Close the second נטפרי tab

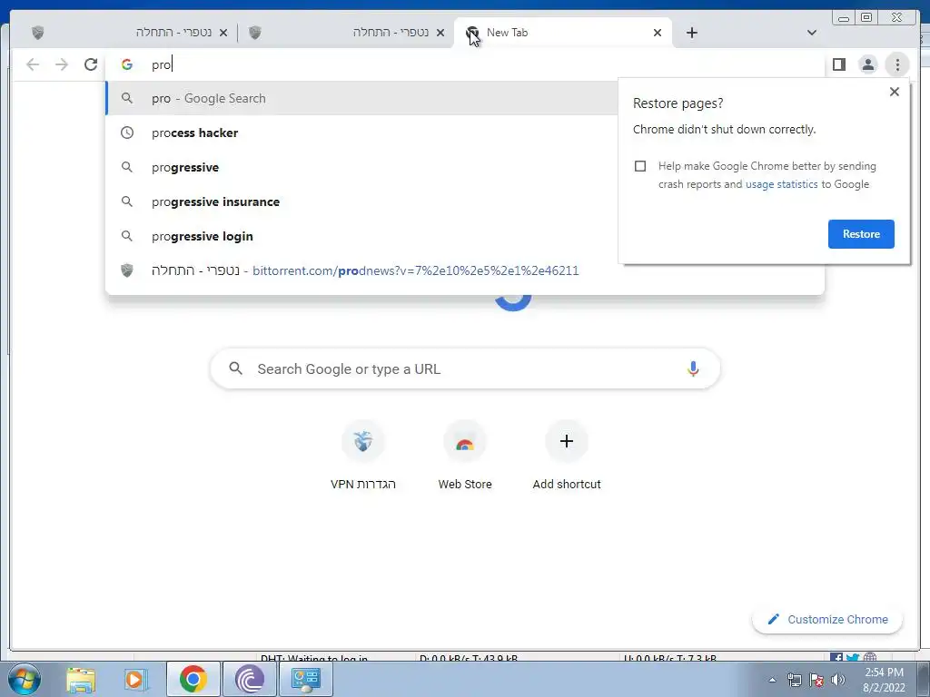[440, 33]
